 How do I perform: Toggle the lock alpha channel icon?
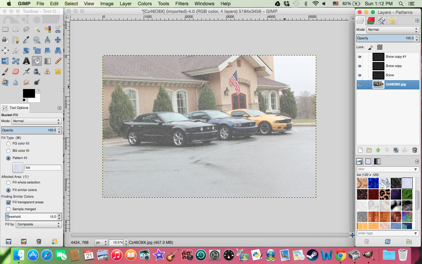380,47
